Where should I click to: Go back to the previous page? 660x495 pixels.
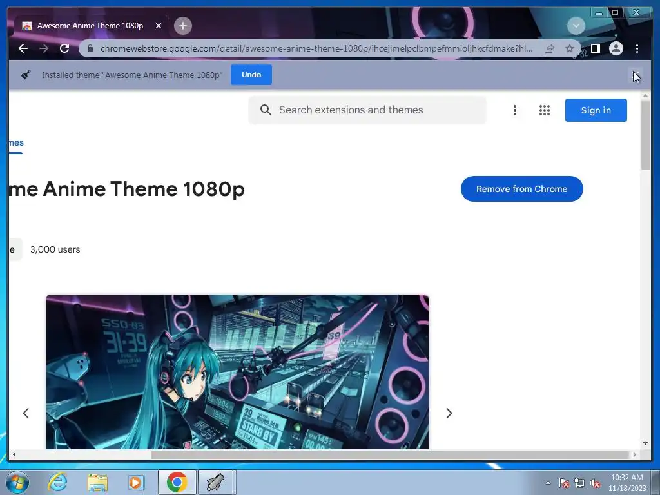23,48
